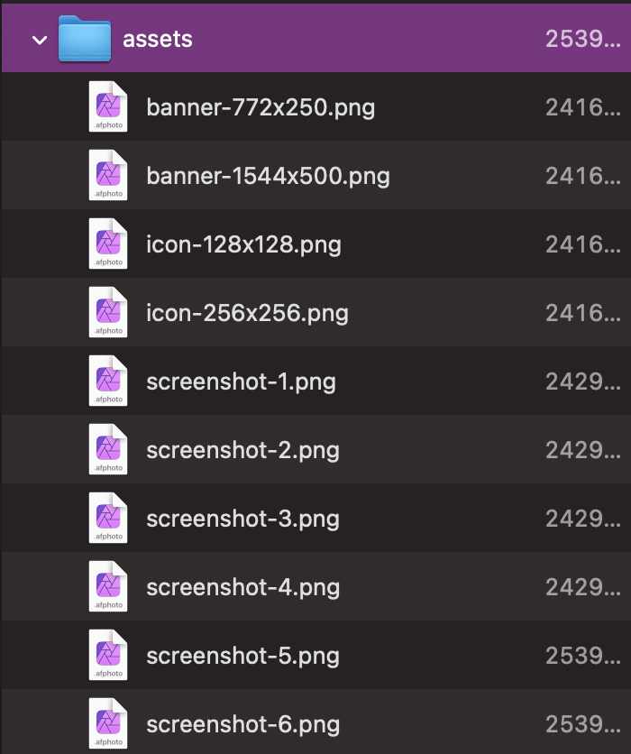
Task: Click the size value in the assets row
Action: coord(582,39)
